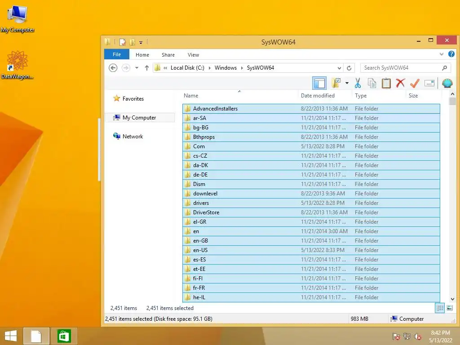Open Customize Quick Access Toolbar dropdown
The height and width of the screenshot is (345, 460).
tap(141, 43)
